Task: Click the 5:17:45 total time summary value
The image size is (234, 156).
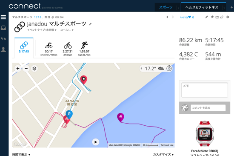Action: 214,40
